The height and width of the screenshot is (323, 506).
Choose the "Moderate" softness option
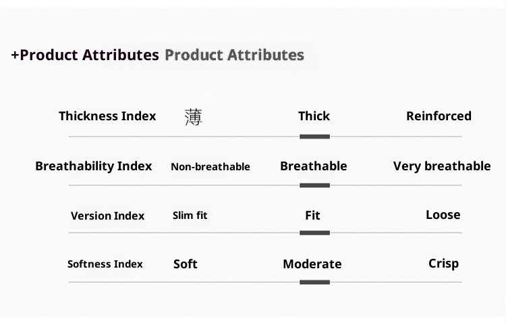pos(312,264)
